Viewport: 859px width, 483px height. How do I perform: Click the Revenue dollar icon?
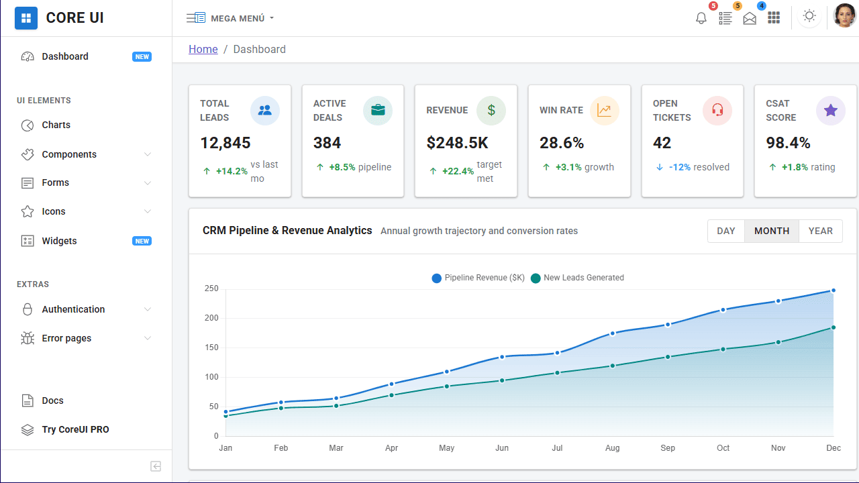(491, 110)
